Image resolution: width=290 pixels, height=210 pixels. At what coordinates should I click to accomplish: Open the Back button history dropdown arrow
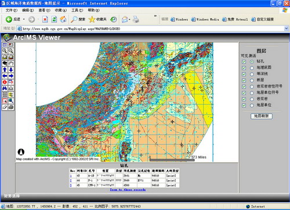coord(24,19)
